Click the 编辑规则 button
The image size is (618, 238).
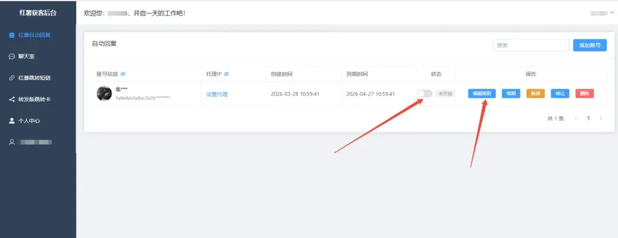482,93
